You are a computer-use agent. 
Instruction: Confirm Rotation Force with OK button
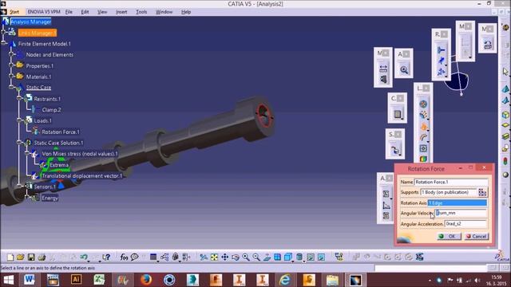point(449,236)
